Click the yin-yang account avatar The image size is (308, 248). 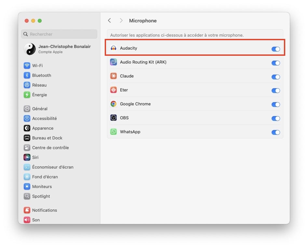pos(30,49)
